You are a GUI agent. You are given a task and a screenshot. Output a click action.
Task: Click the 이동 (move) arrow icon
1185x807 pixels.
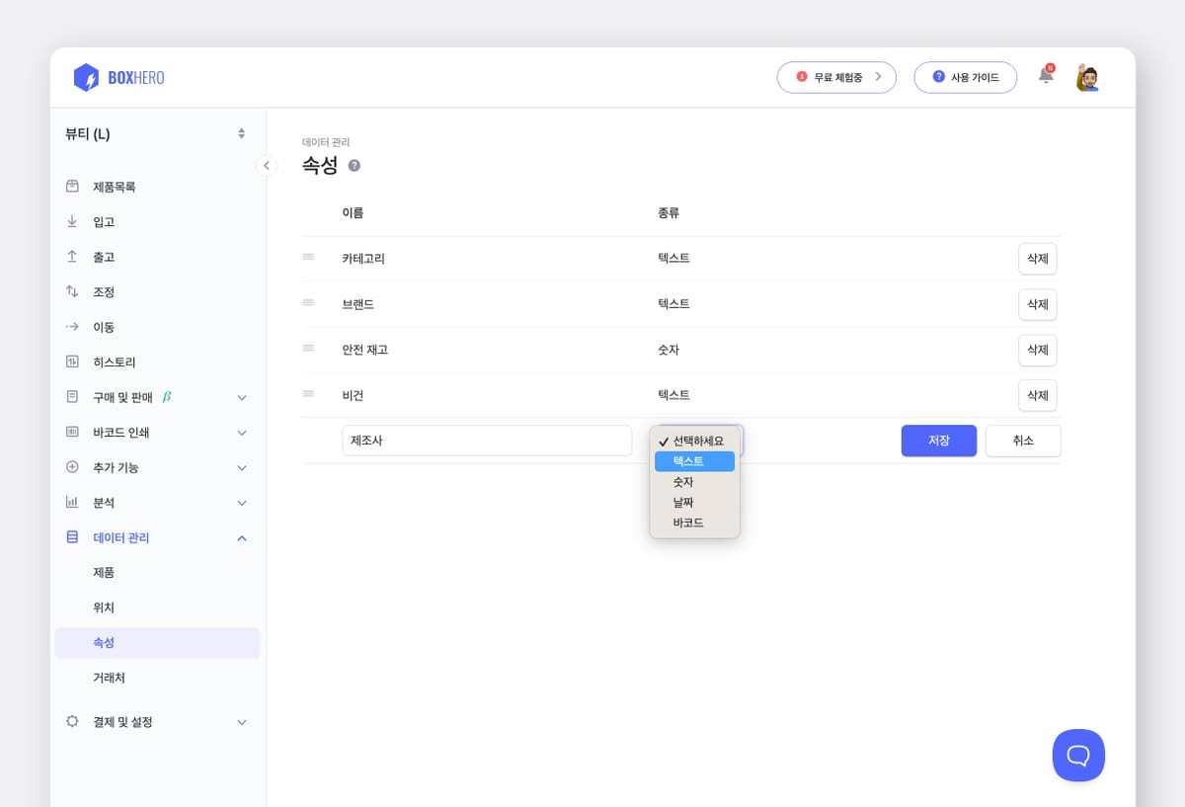[72, 326]
